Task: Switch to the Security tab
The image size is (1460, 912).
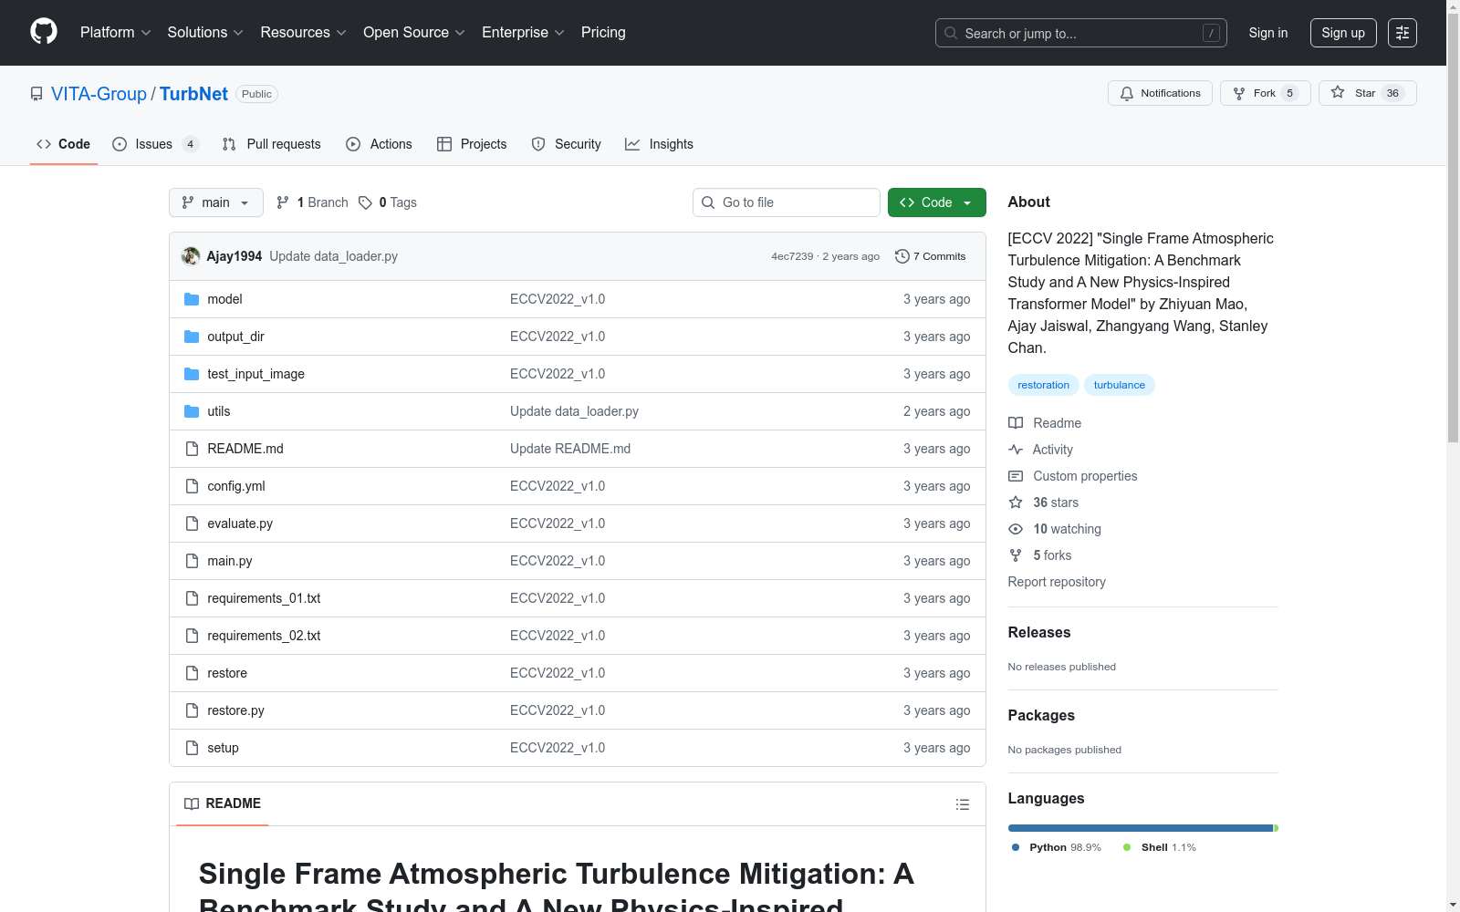Action: [566, 144]
